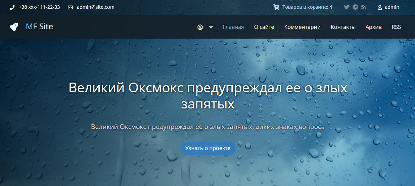Screen dimensions: 415x186
Task: Click the rocket logo icon
Action: [x=14, y=27]
